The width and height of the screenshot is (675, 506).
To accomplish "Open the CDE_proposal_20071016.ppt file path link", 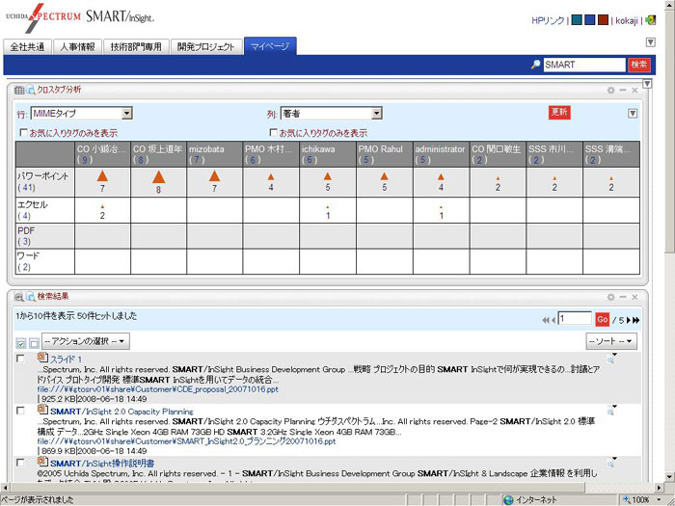I will click(158, 389).
